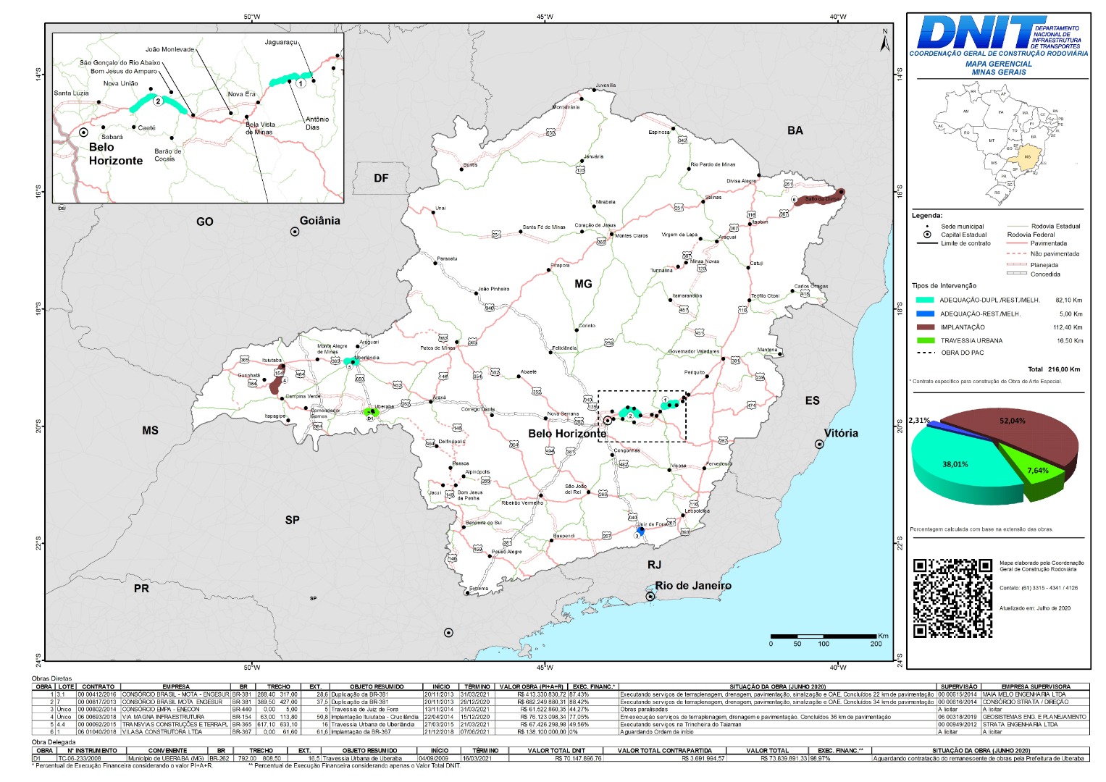Click the Sede municipal dot symbol in legend
The image size is (1106, 782).
point(928,227)
